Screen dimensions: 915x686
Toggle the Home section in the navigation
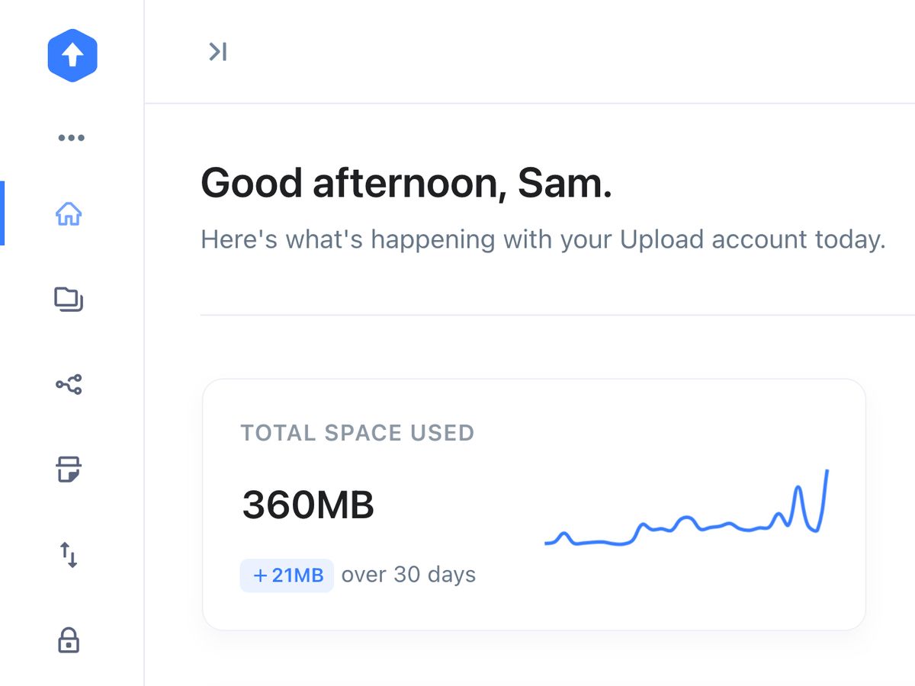pos(69,215)
